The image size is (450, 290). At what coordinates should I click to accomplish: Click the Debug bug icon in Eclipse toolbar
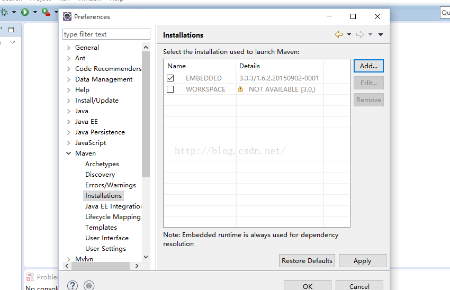coord(4,12)
